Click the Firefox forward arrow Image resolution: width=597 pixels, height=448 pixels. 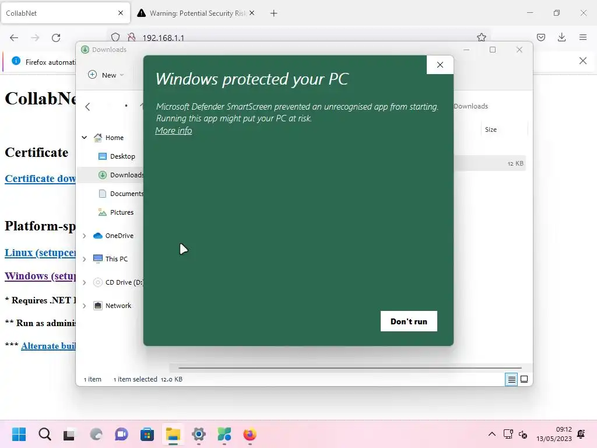[35, 37]
